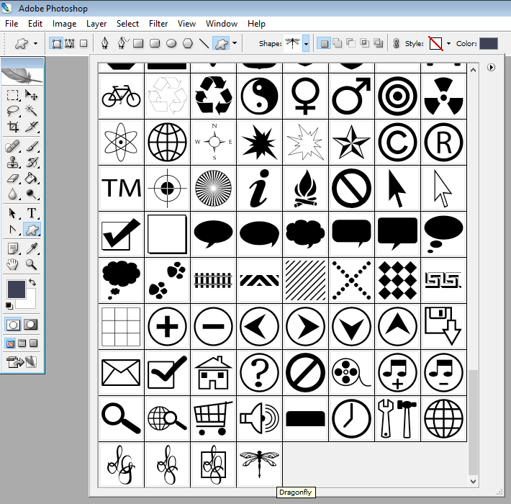Open the Style picker dropdown arrow
This screenshot has height=504, width=511.
click(x=448, y=43)
